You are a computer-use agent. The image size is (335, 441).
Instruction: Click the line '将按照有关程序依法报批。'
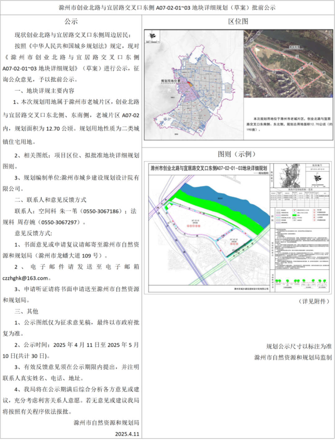pyautogui.click(x=37, y=412)
